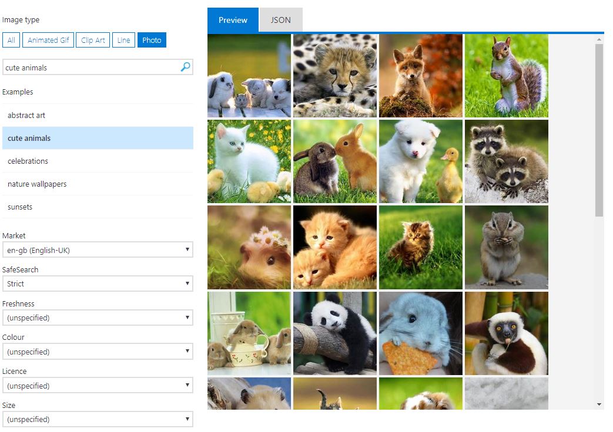Click the results scrollbar up arrow

coord(599,39)
